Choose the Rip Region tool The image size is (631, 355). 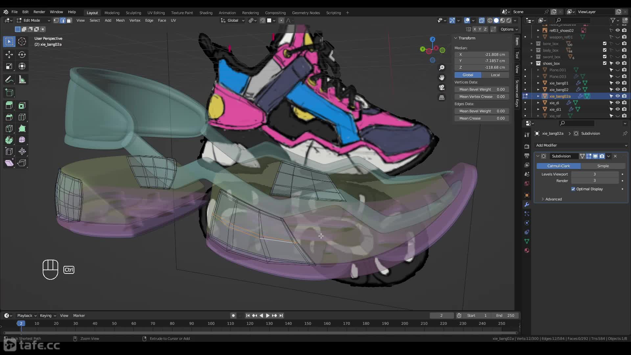22,163
